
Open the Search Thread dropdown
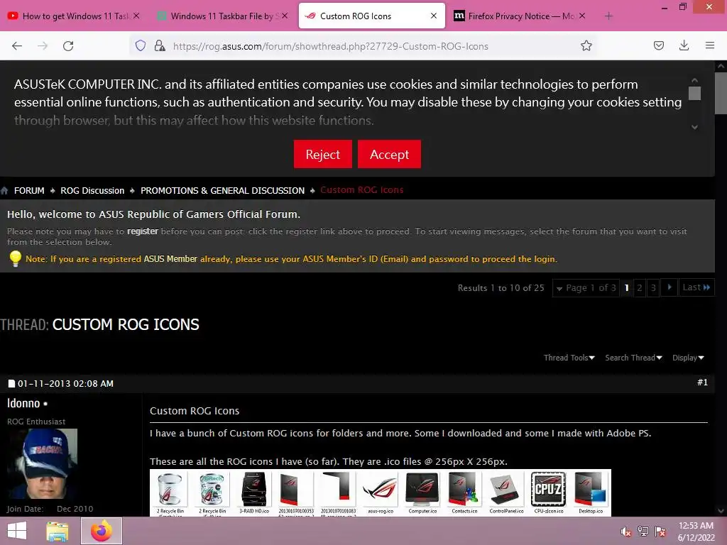point(633,358)
